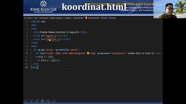
Task: Select the C: drive breadcrumb
Action: pyautogui.click(x=25, y=18)
